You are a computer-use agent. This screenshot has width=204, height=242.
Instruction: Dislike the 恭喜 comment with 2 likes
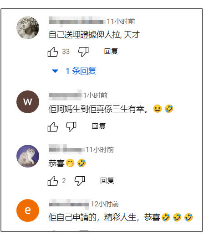pos(80,181)
